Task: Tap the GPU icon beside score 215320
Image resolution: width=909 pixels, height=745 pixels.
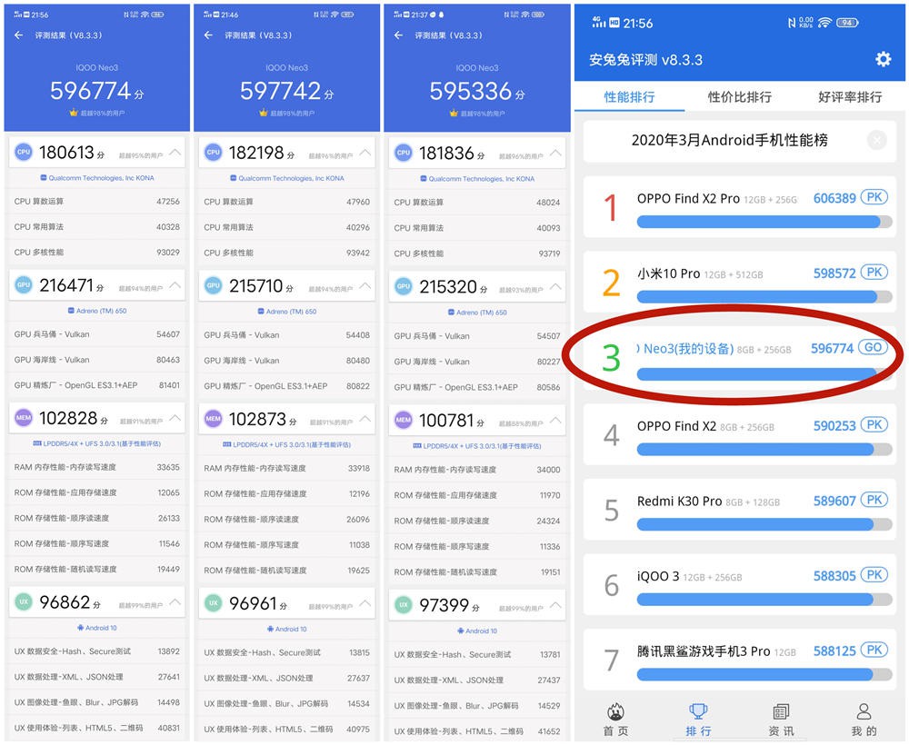Action: 404,286
